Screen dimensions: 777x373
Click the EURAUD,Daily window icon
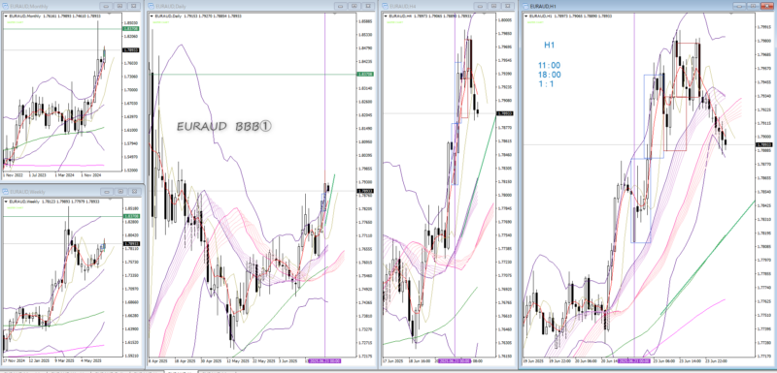152,6
